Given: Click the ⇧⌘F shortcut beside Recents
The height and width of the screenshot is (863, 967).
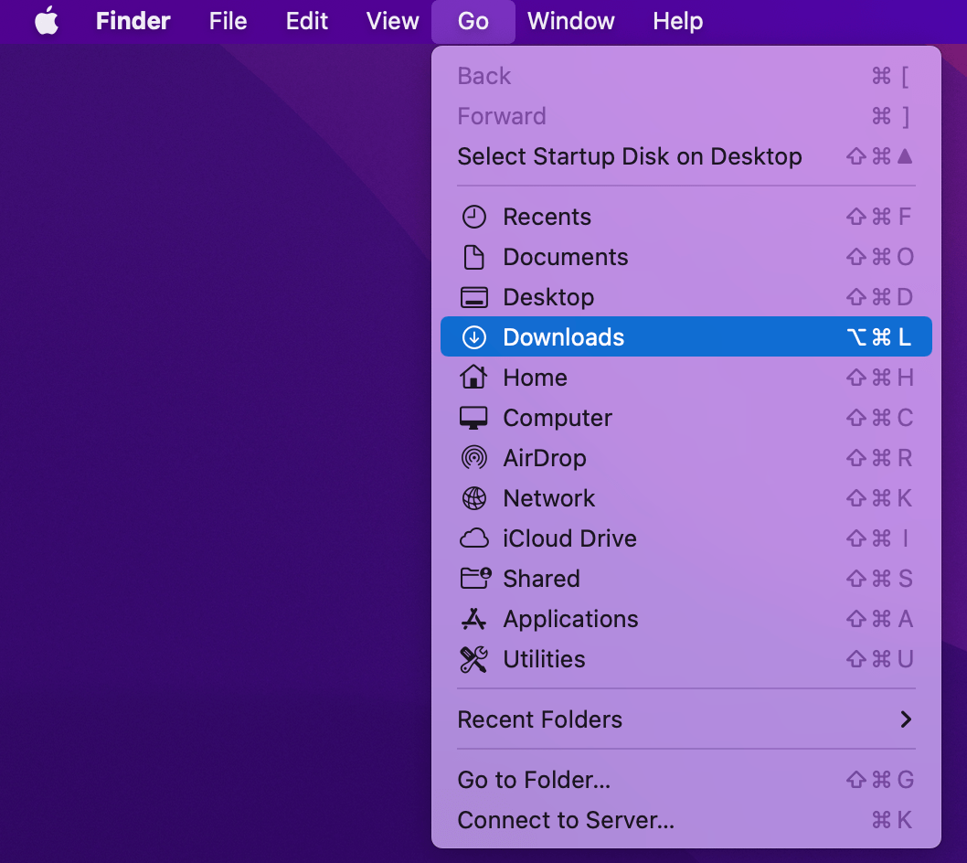Looking at the screenshot, I should (x=879, y=218).
